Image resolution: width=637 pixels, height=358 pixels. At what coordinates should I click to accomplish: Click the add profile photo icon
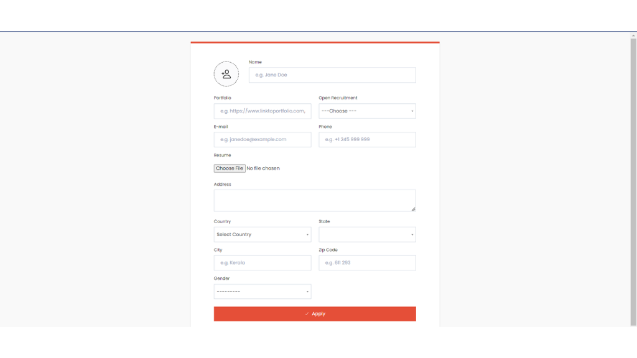click(226, 74)
